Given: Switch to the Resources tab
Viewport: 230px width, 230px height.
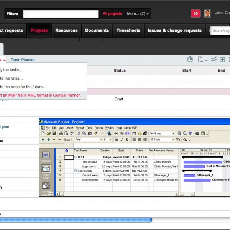Looking at the screenshot, I should 66,30.
